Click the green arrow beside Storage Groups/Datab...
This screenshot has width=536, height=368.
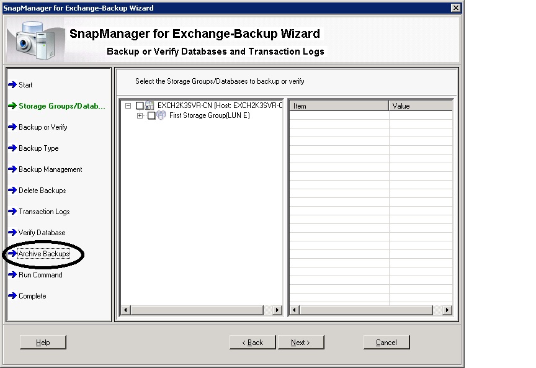(12, 105)
